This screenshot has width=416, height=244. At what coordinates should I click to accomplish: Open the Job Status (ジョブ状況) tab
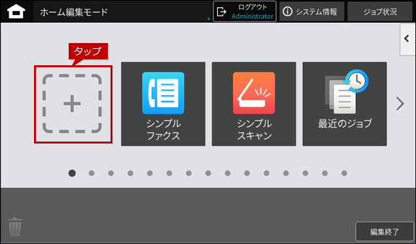pos(380,12)
